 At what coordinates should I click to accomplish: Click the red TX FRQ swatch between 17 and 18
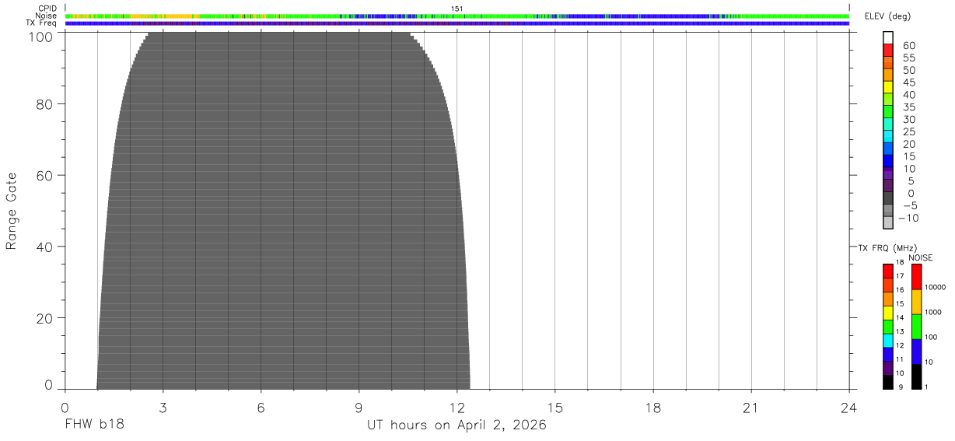click(x=888, y=271)
